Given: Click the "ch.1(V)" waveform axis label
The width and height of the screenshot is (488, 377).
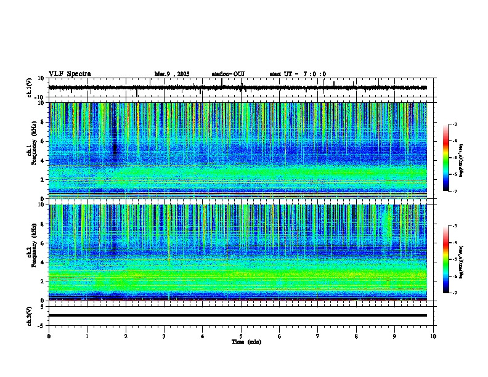Looking at the screenshot, I should click(x=30, y=87).
